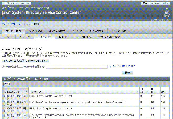Click sort arrow in 接続 column
The height and width of the screenshot is (119, 173).
148,92
